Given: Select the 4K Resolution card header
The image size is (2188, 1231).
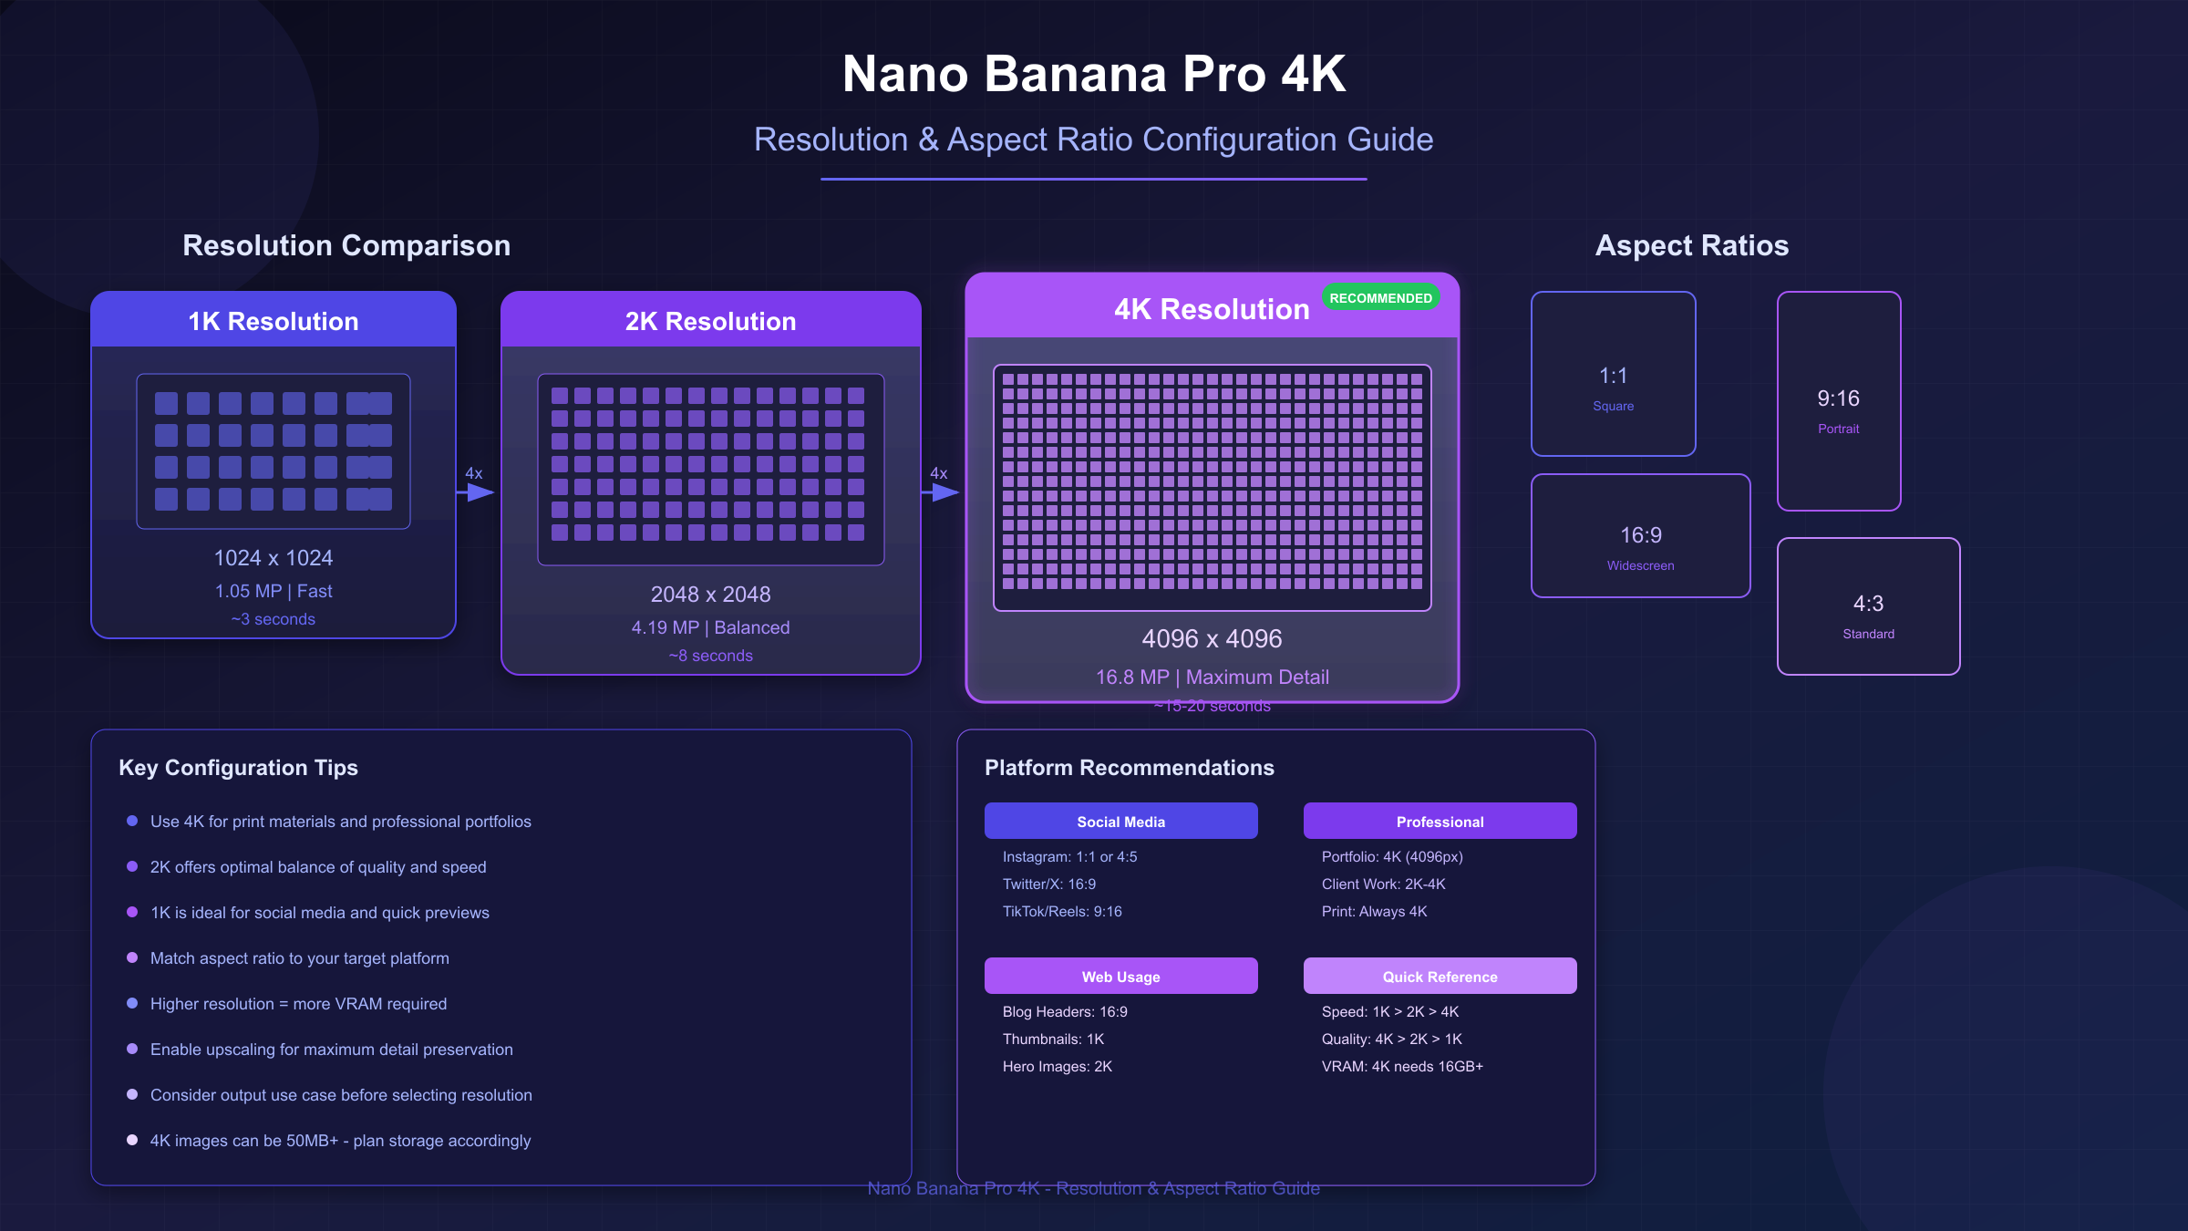Looking at the screenshot, I should pyautogui.click(x=1212, y=310).
